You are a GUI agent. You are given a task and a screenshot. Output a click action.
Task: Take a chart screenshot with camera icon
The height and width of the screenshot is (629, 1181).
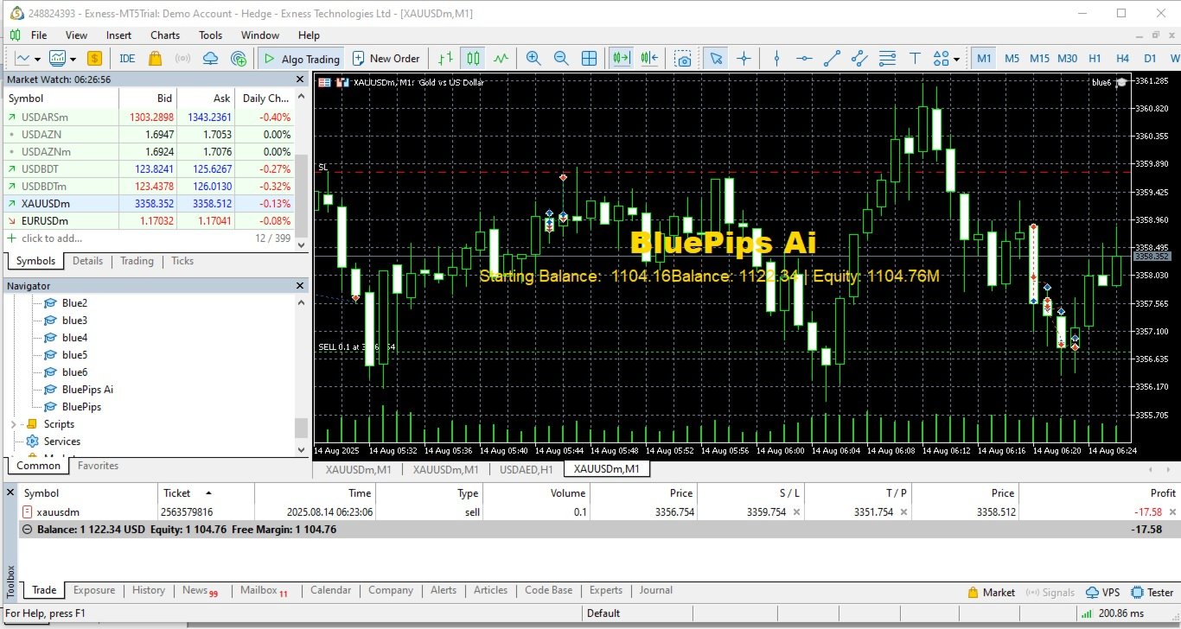click(x=683, y=59)
